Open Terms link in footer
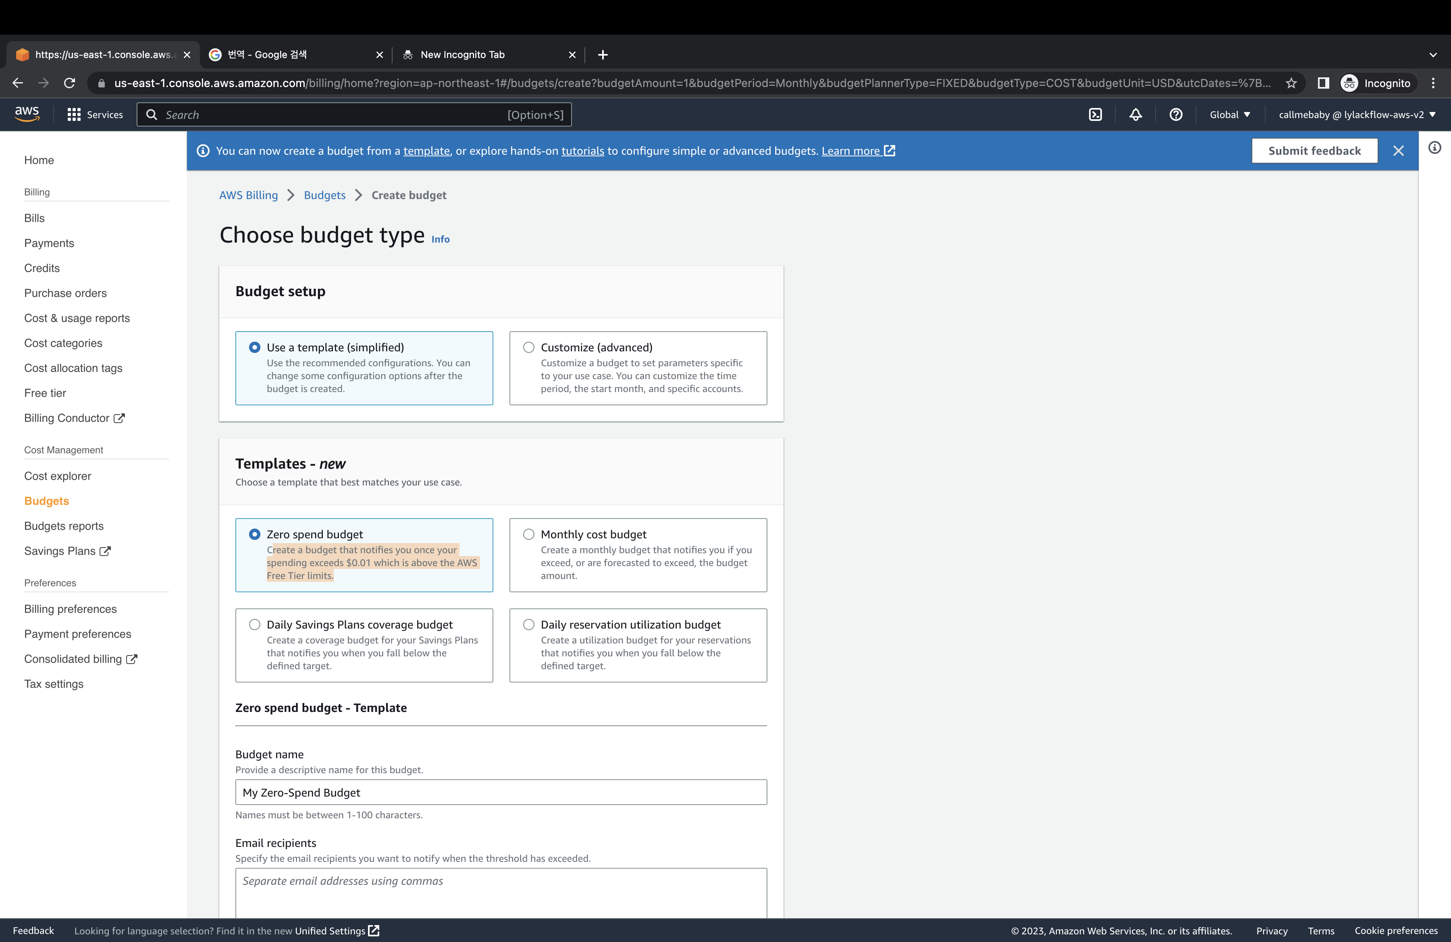 point(1321,930)
